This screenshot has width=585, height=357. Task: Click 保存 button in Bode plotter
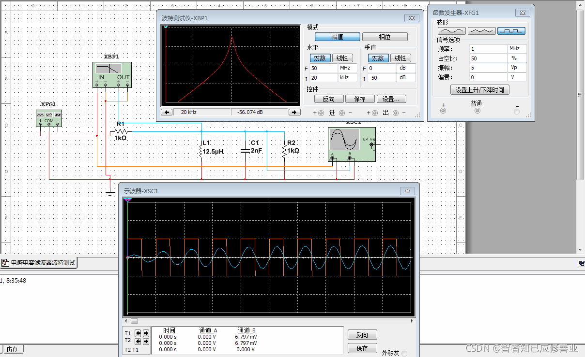click(x=360, y=99)
